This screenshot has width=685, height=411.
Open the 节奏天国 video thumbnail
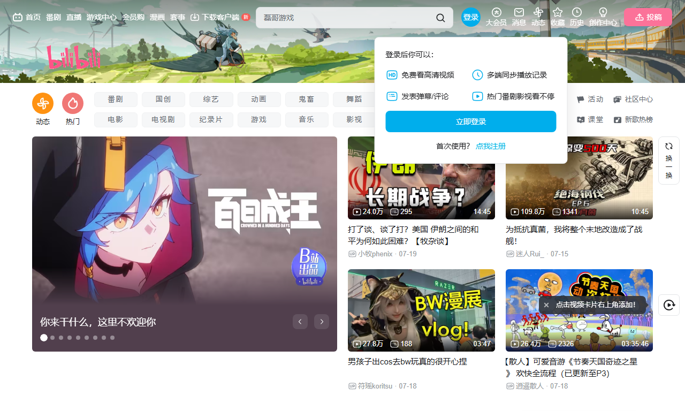(x=579, y=310)
